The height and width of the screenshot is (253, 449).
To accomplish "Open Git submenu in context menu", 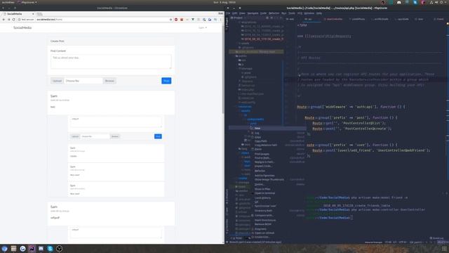I will pos(278,202).
